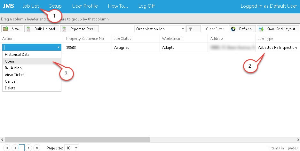Click the Page size input showing 10
This screenshot has height=151, width=300.
point(69,148)
